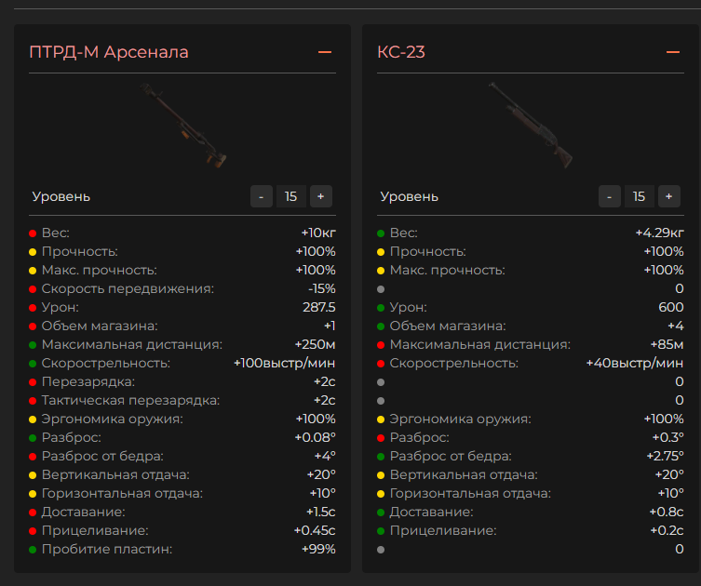Click the red dot beside Скорость передвижения
Viewport: 701px width, 586px height.
(x=33, y=288)
